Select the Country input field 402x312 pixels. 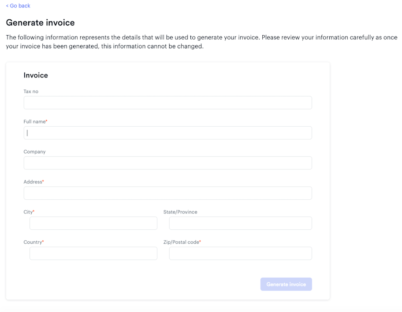click(x=93, y=253)
